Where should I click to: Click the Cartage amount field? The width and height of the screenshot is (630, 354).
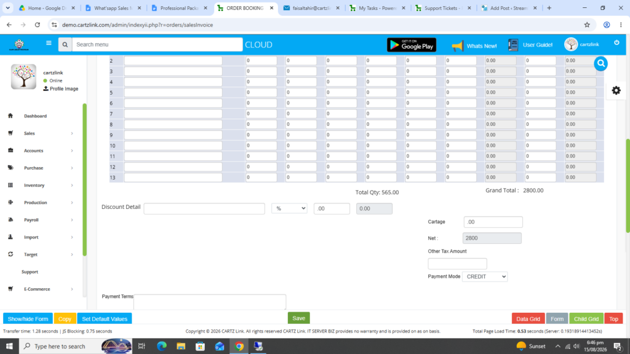493,222
